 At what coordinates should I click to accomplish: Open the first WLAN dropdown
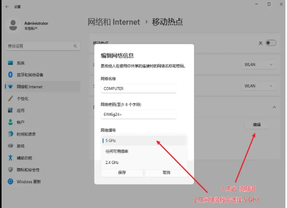pyautogui.click(x=259, y=64)
